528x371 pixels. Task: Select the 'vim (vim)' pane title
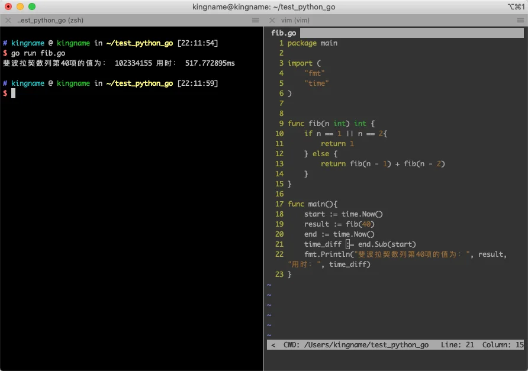tap(295, 20)
